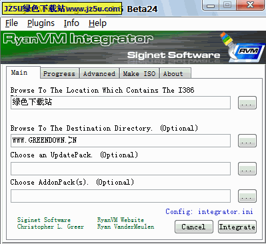Open the File menu
The image size is (266, 244).
[x=11, y=23]
